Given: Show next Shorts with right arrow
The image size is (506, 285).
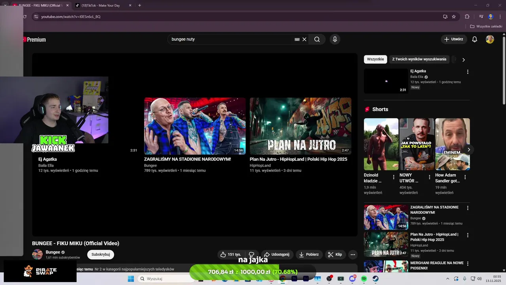Looking at the screenshot, I should [469, 150].
